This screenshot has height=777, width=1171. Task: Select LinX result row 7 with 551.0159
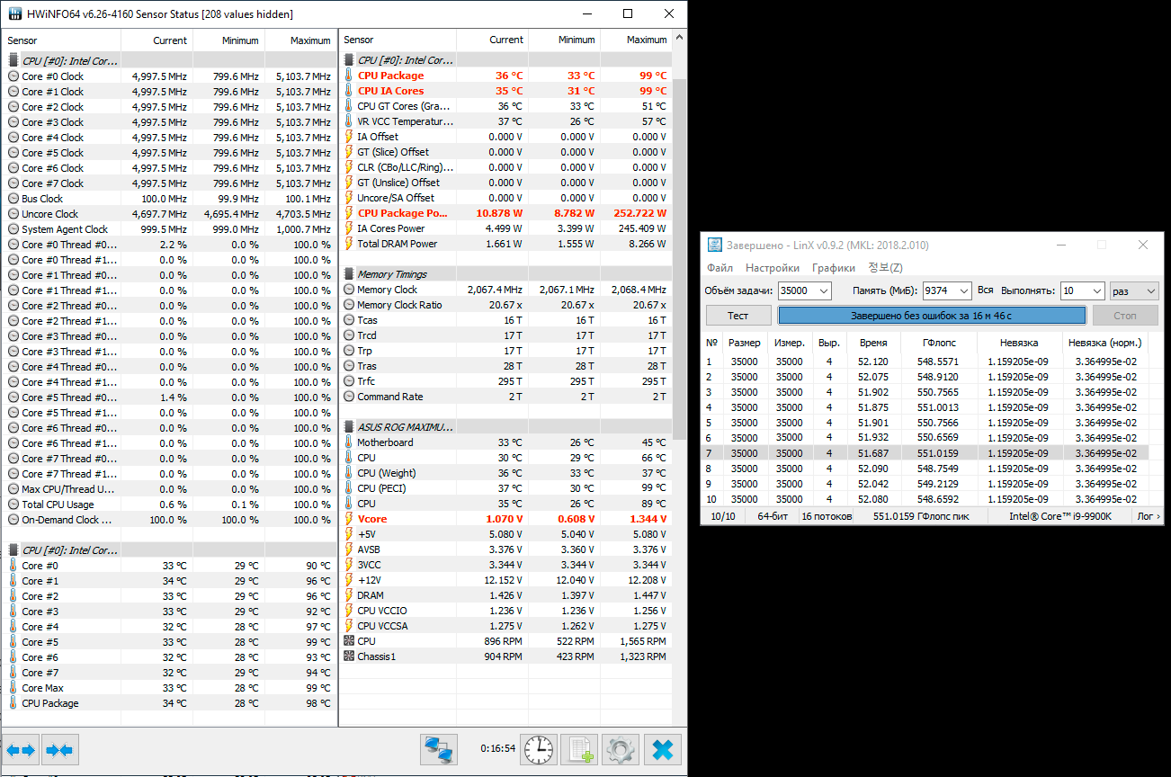point(925,453)
